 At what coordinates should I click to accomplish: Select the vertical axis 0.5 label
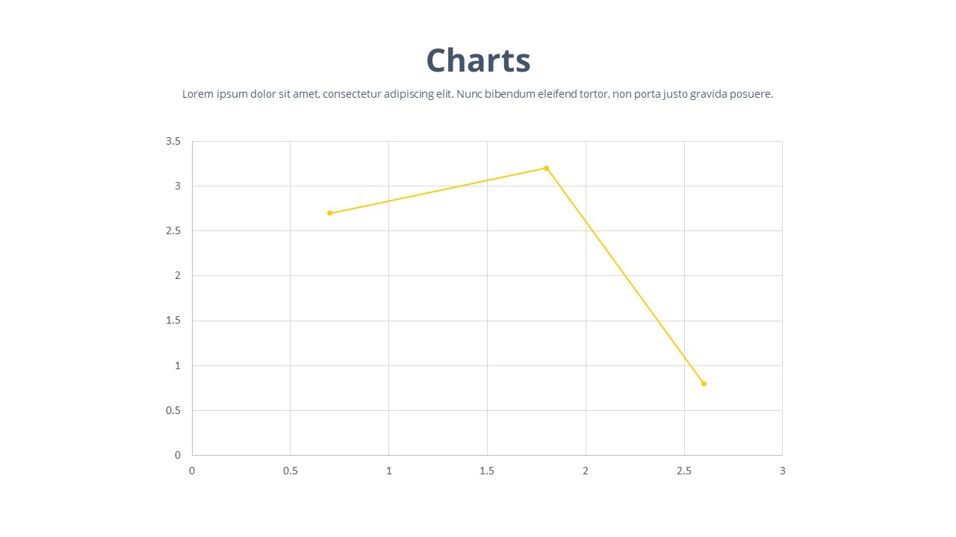point(173,410)
